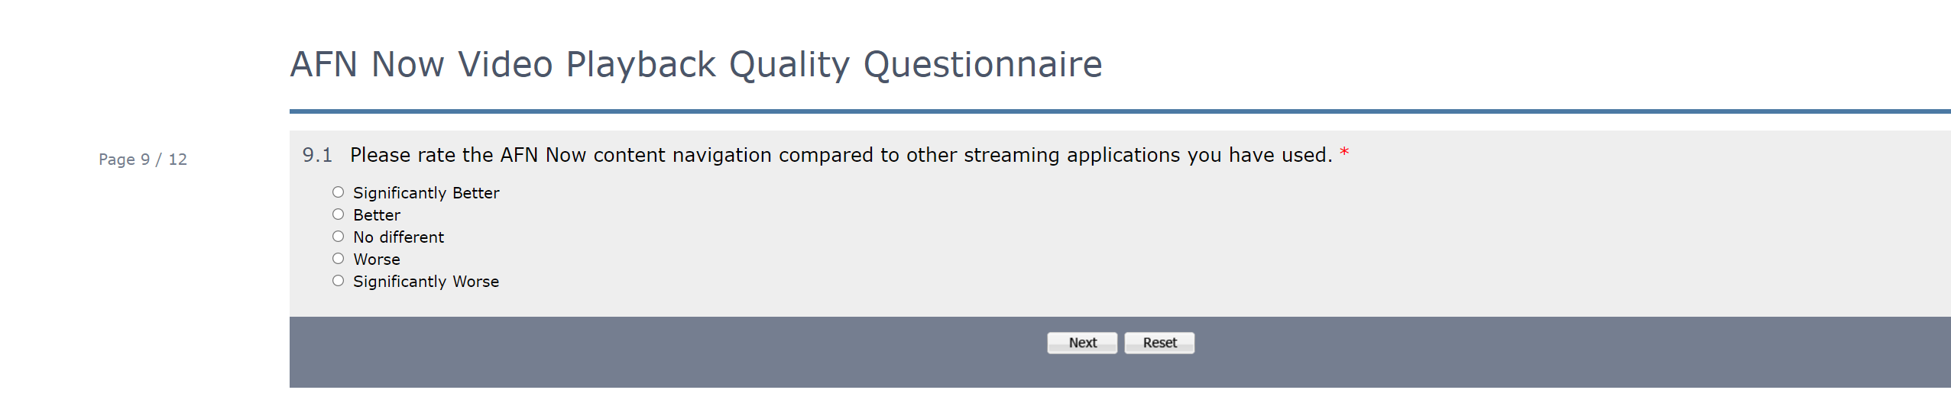
Task: Select the Significantly Worse radio button
Action: (338, 281)
